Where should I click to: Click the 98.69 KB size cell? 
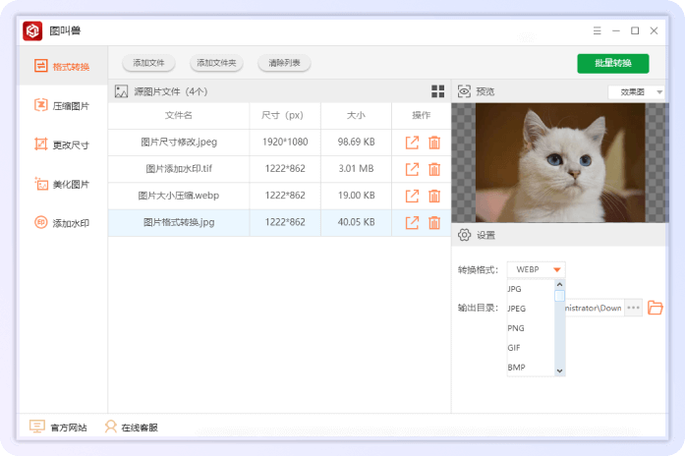(356, 142)
